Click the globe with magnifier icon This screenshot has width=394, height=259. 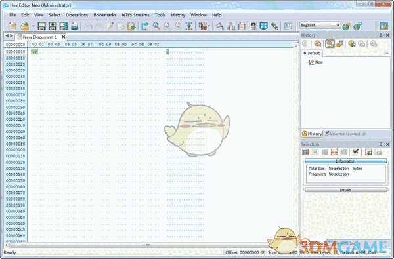click(358, 26)
